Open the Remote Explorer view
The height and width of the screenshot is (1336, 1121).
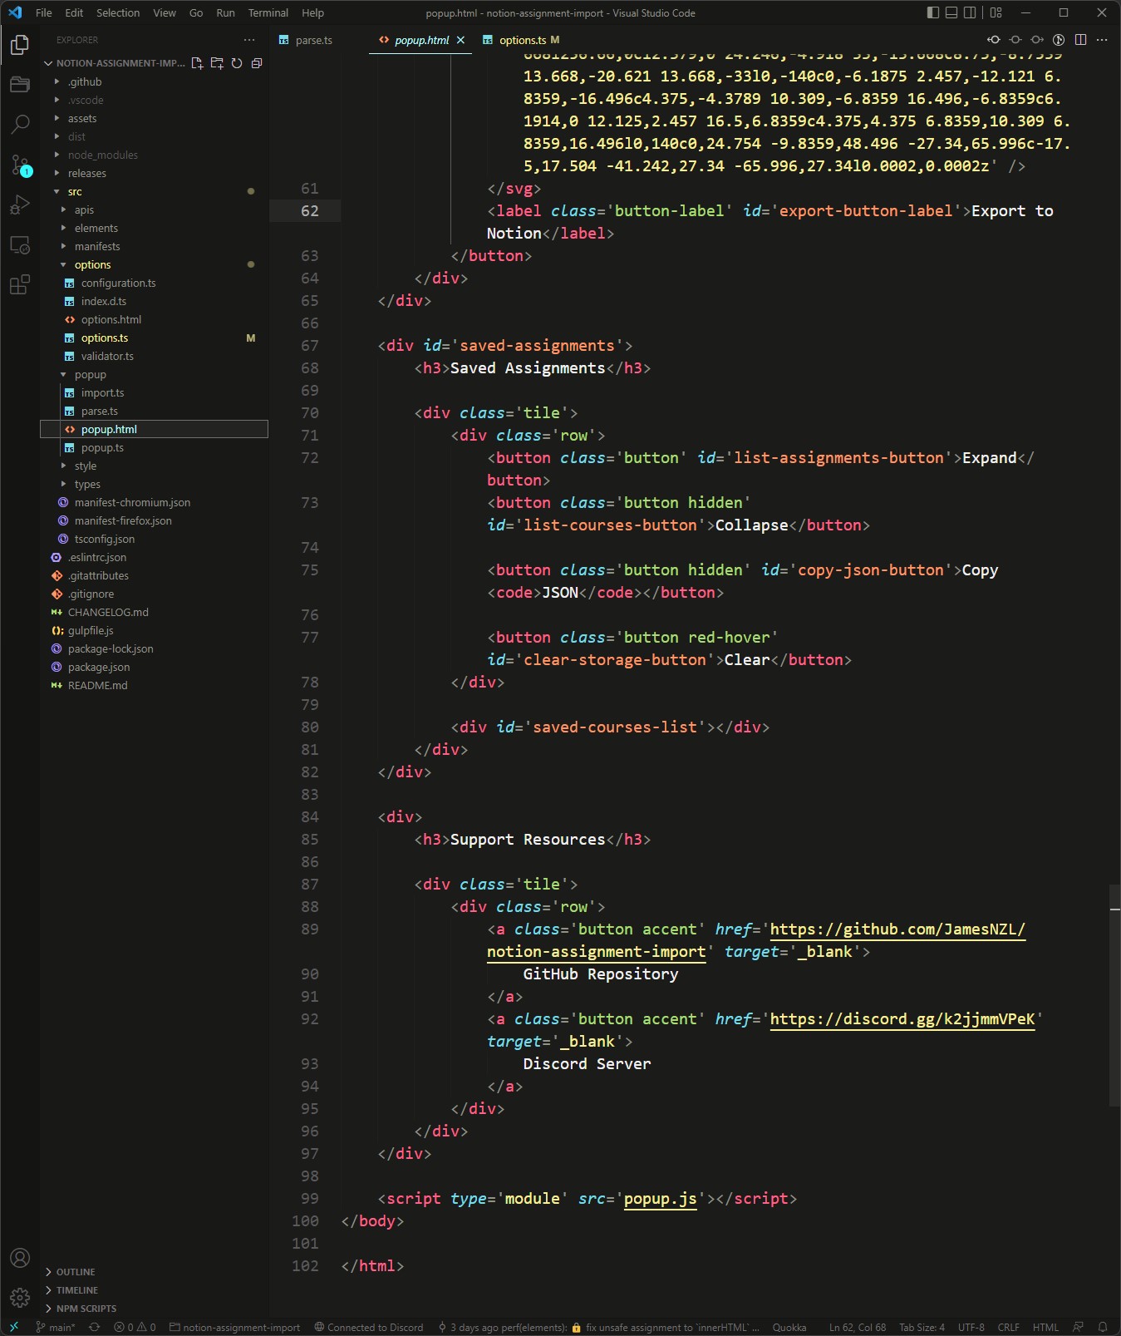20,245
